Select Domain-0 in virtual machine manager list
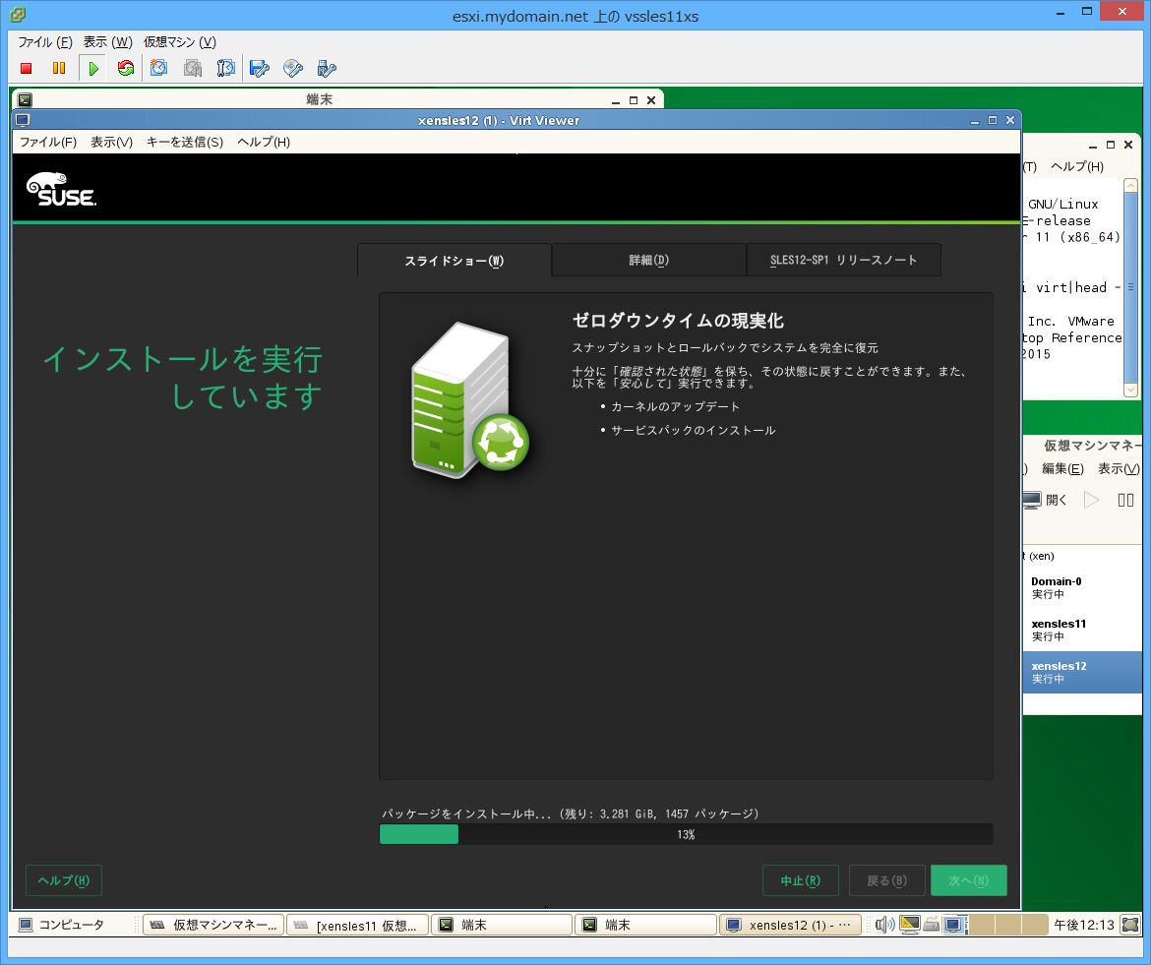The image size is (1151, 965). (x=1082, y=588)
